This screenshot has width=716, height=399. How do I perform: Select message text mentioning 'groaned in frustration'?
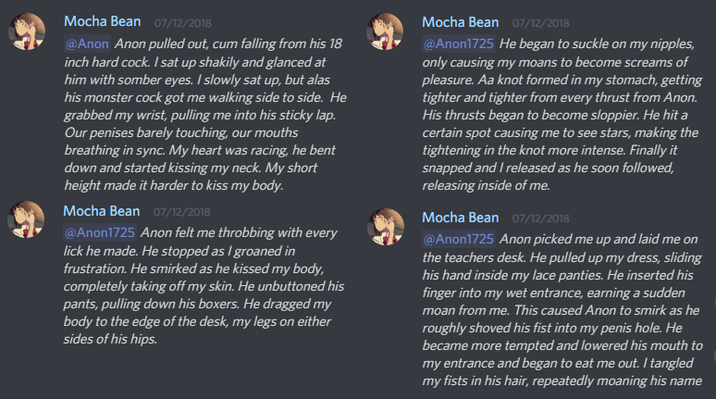(x=204, y=286)
